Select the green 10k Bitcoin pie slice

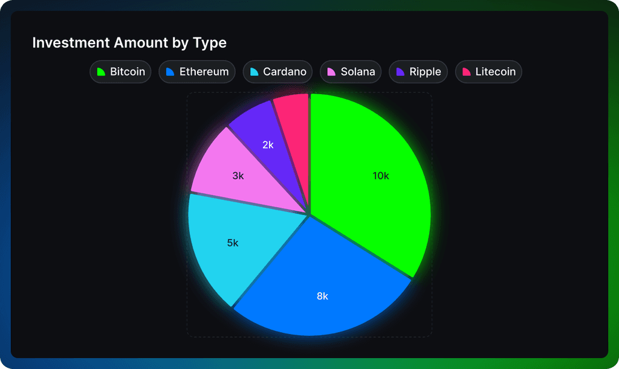click(x=381, y=176)
